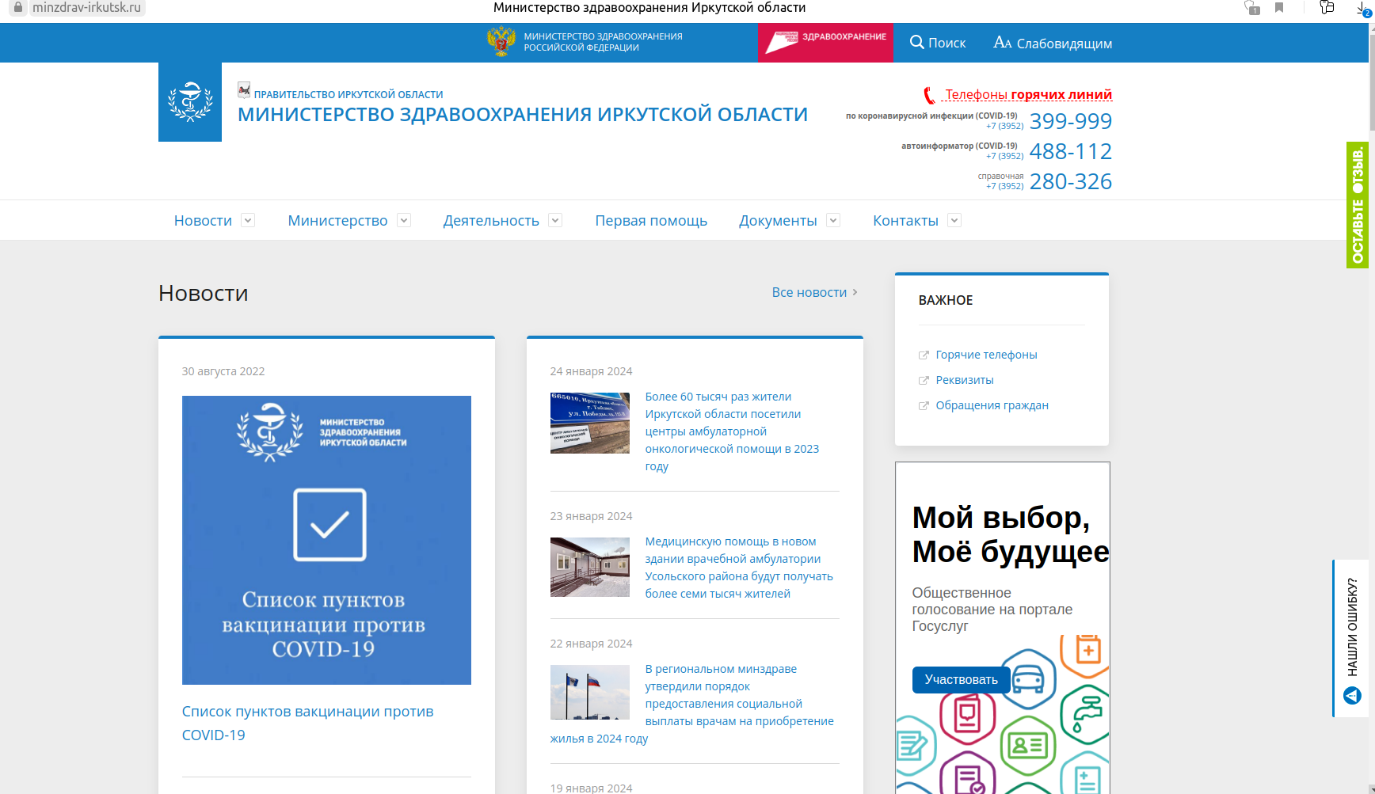This screenshot has width=1375, height=794.
Task: Click the 488-112 автоинформатор number
Action: click(x=1071, y=151)
